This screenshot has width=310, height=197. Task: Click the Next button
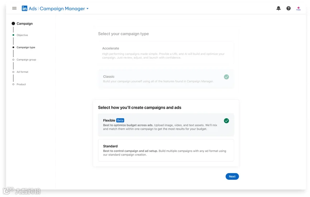(232, 177)
